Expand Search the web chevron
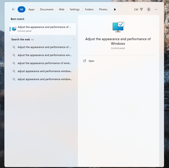 [74, 39]
